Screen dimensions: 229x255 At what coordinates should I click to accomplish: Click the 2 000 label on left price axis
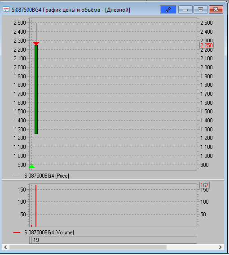point(20,67)
